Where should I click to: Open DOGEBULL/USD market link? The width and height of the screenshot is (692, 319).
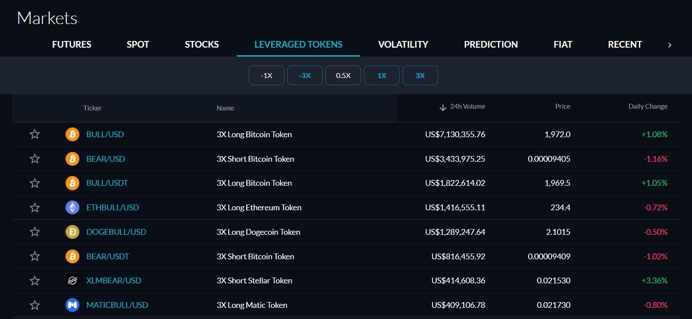pyautogui.click(x=116, y=232)
